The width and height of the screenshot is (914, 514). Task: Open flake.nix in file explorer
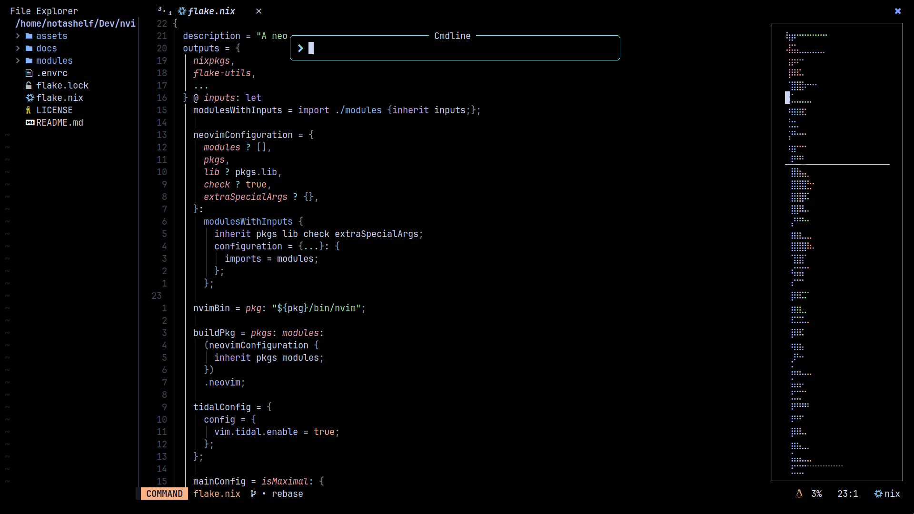[x=60, y=98]
